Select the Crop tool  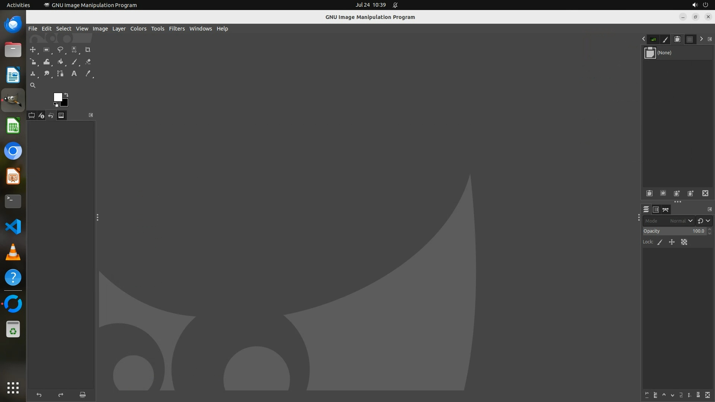pyautogui.click(x=88, y=50)
